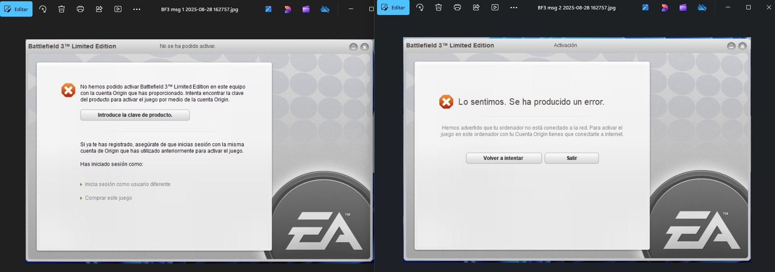
Task: Click the BF3 msg 2 filename title
Action: click(576, 8)
